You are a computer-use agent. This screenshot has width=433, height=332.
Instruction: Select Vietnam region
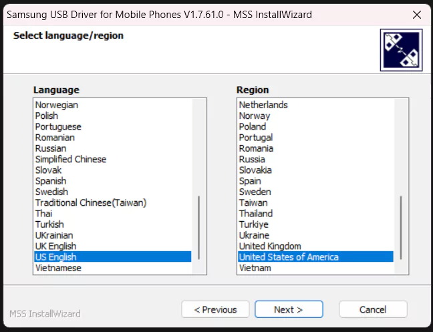coord(315,268)
